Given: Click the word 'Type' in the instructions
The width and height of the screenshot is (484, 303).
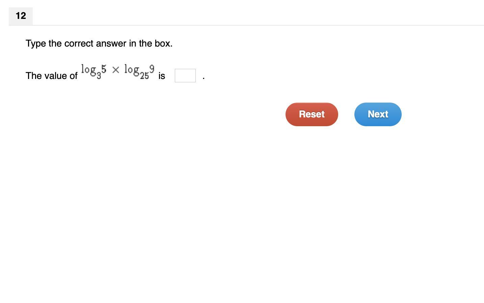Looking at the screenshot, I should (36, 44).
